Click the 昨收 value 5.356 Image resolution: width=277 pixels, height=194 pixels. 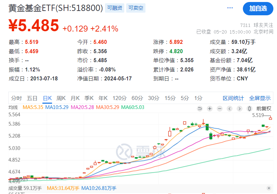click(100, 51)
